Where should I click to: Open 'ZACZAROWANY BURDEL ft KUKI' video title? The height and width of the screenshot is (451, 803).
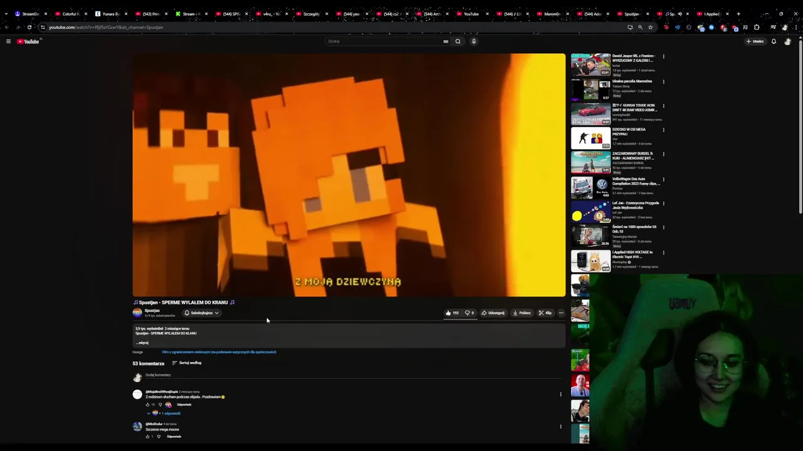pyautogui.click(x=634, y=156)
